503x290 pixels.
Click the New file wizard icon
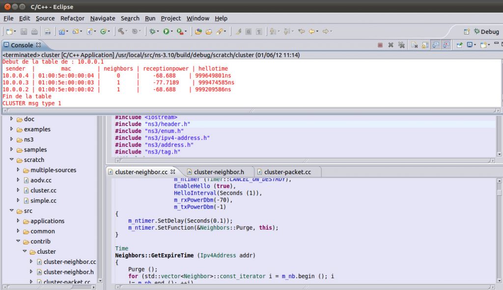9,31
